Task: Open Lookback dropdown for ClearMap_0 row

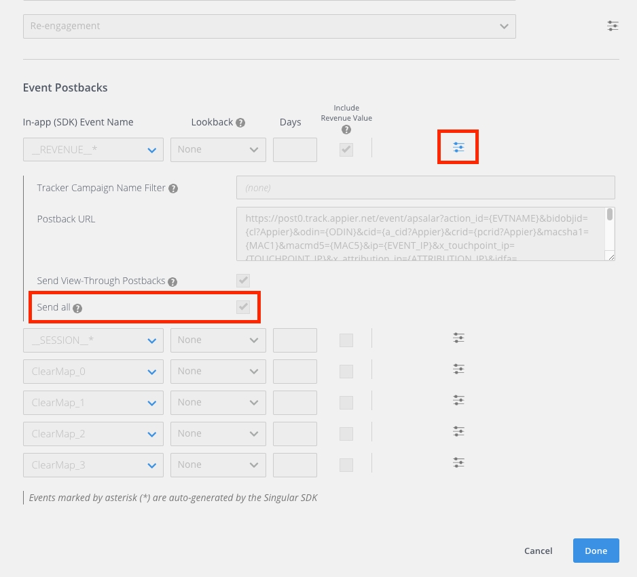Action: [x=218, y=372]
